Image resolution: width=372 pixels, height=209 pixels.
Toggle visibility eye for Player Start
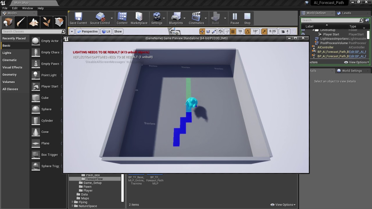coord(303,34)
